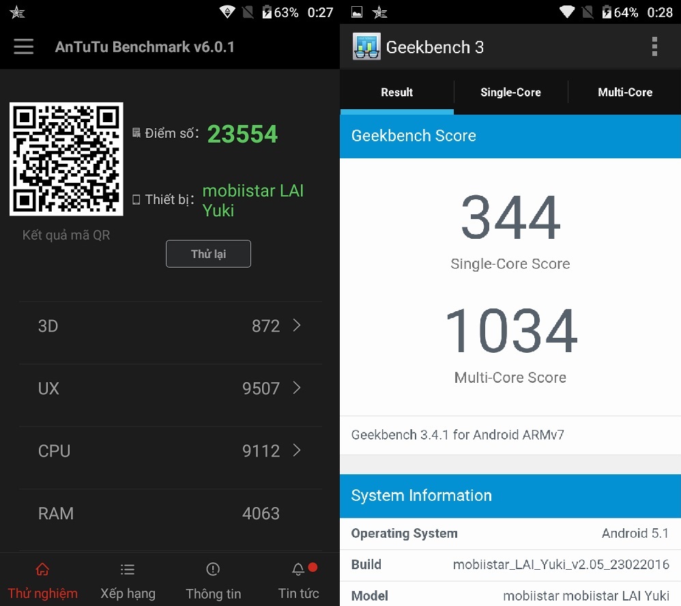
Task: Tap the right status bar Wi-Fi icon
Action: [x=567, y=12]
